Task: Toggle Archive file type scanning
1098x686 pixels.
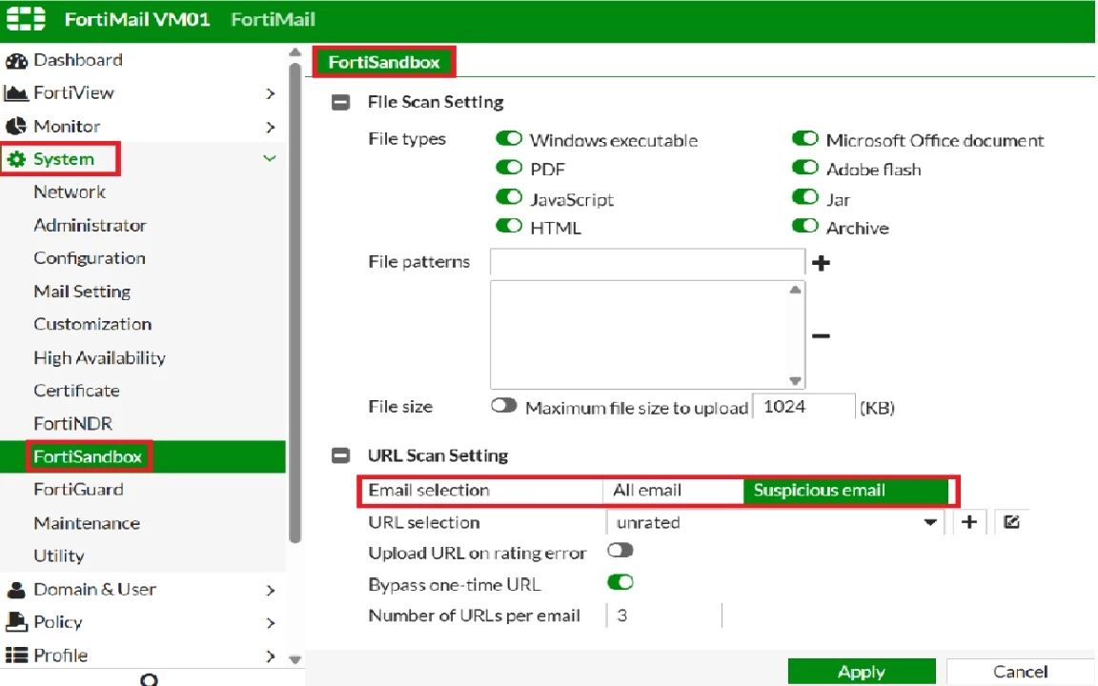Action: [x=805, y=226]
